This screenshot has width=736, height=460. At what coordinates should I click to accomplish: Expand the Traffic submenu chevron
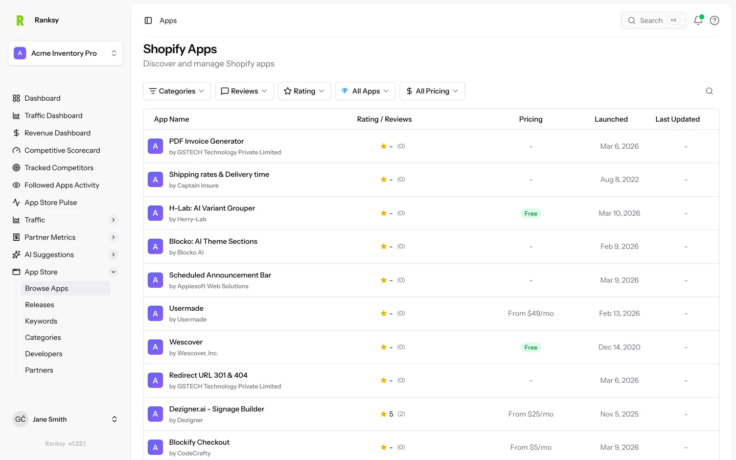point(113,220)
